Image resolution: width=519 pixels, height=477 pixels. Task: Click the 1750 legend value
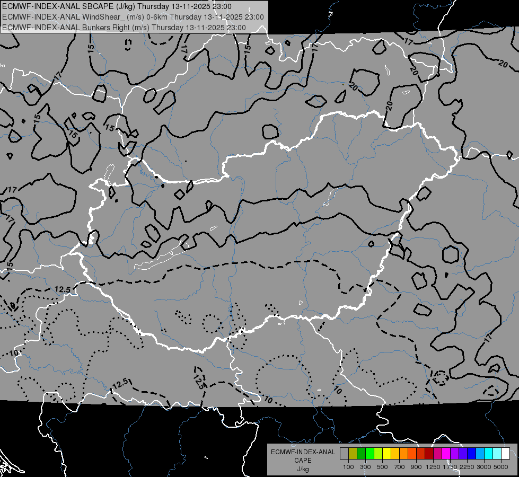[x=451, y=467]
